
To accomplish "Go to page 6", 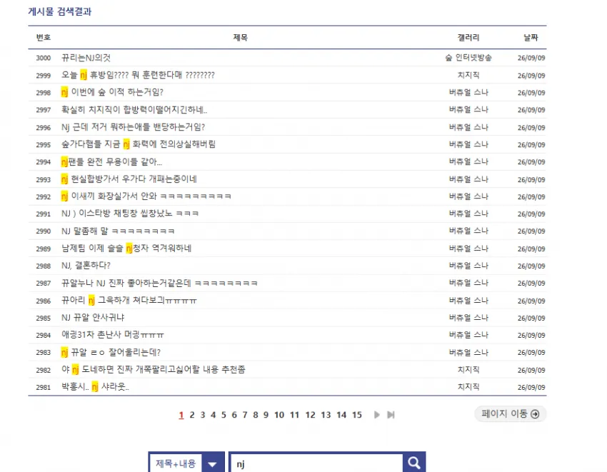I will pos(234,415).
